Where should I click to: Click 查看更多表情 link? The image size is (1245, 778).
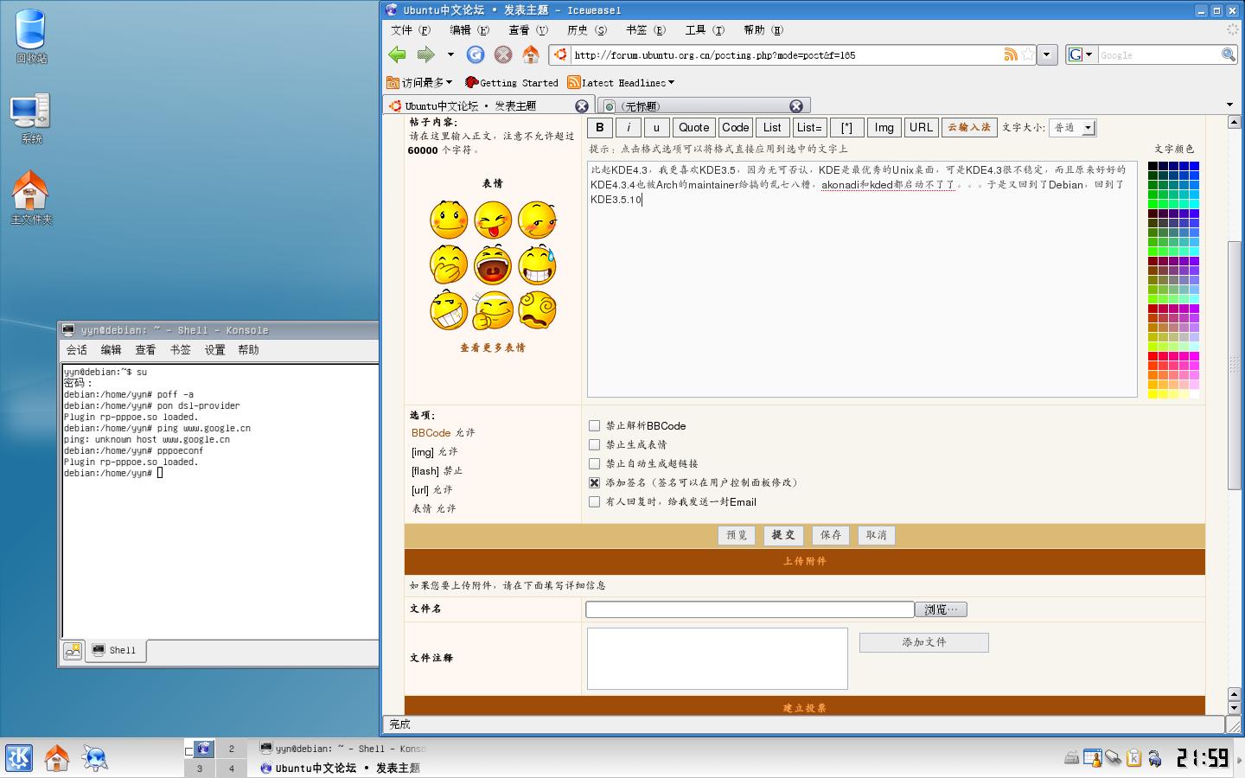[x=493, y=348]
